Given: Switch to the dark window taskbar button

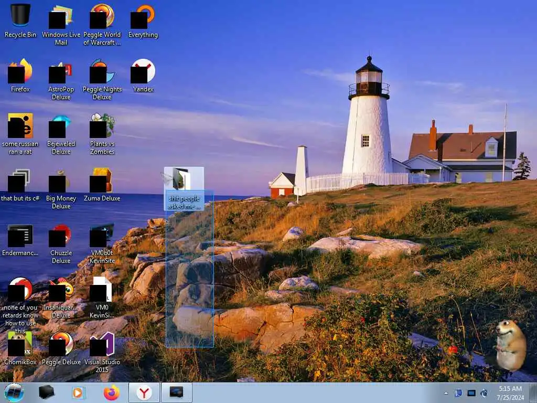Looking at the screenshot, I should click(x=176, y=393).
